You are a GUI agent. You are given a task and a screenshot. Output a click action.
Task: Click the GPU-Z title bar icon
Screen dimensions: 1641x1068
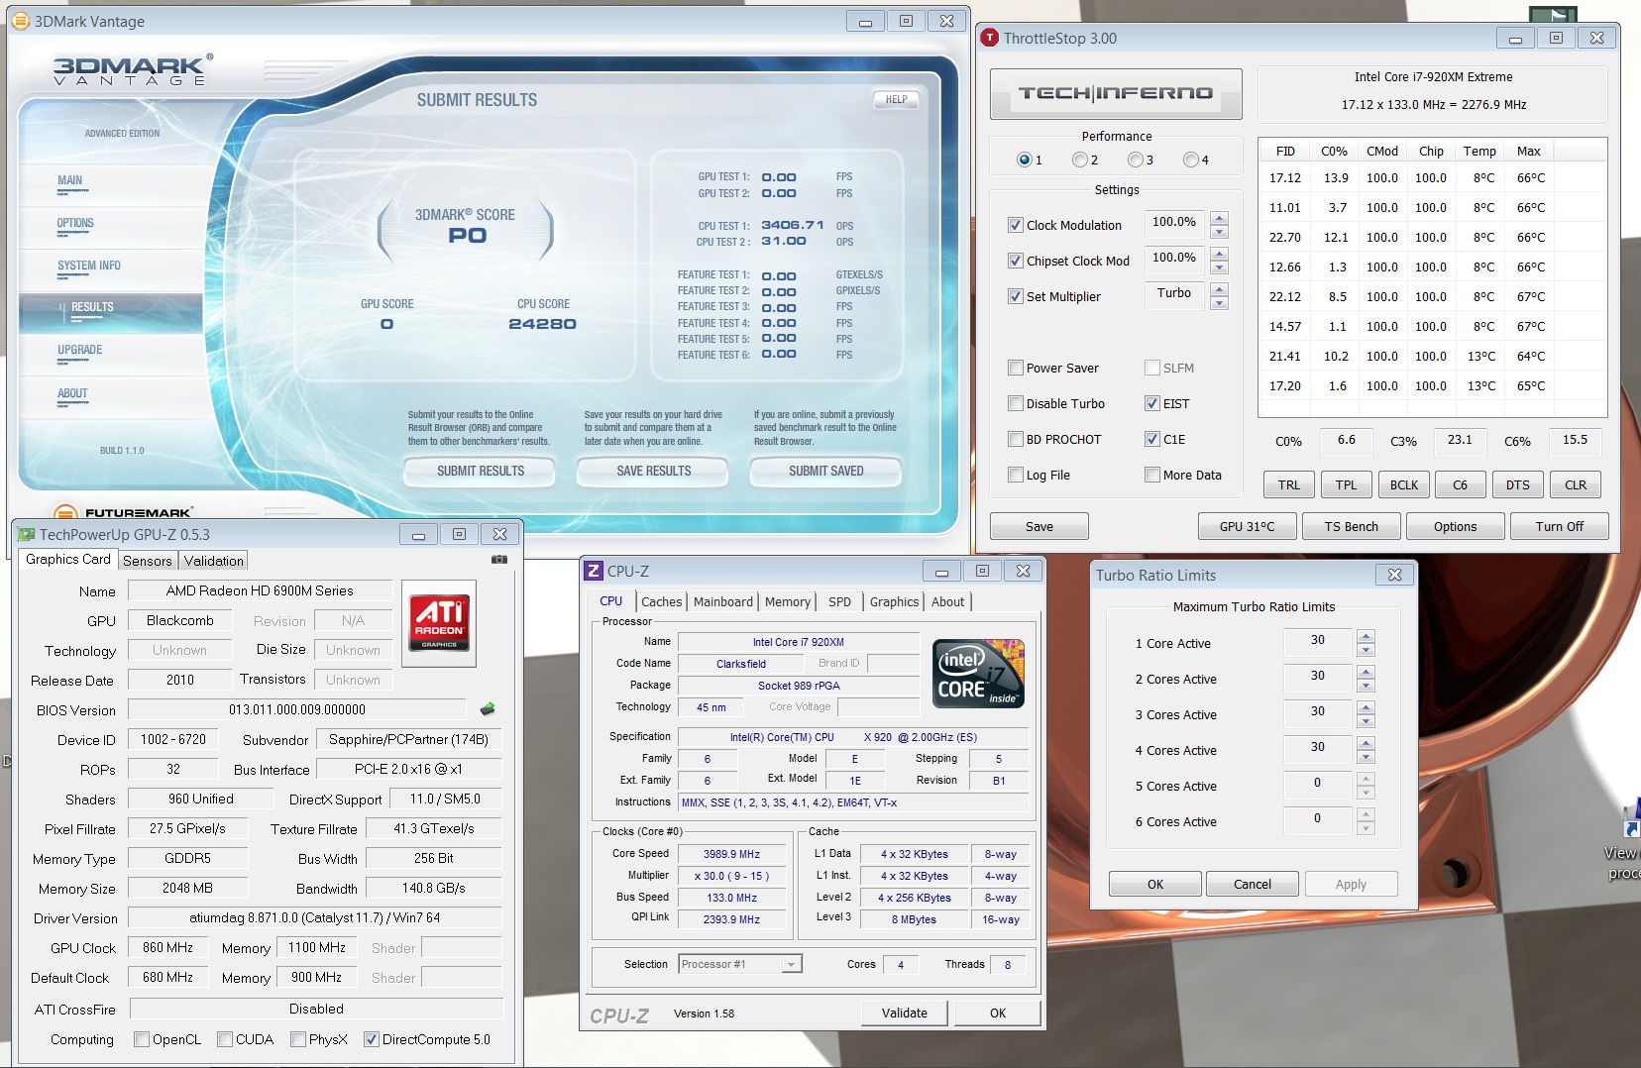[27, 534]
